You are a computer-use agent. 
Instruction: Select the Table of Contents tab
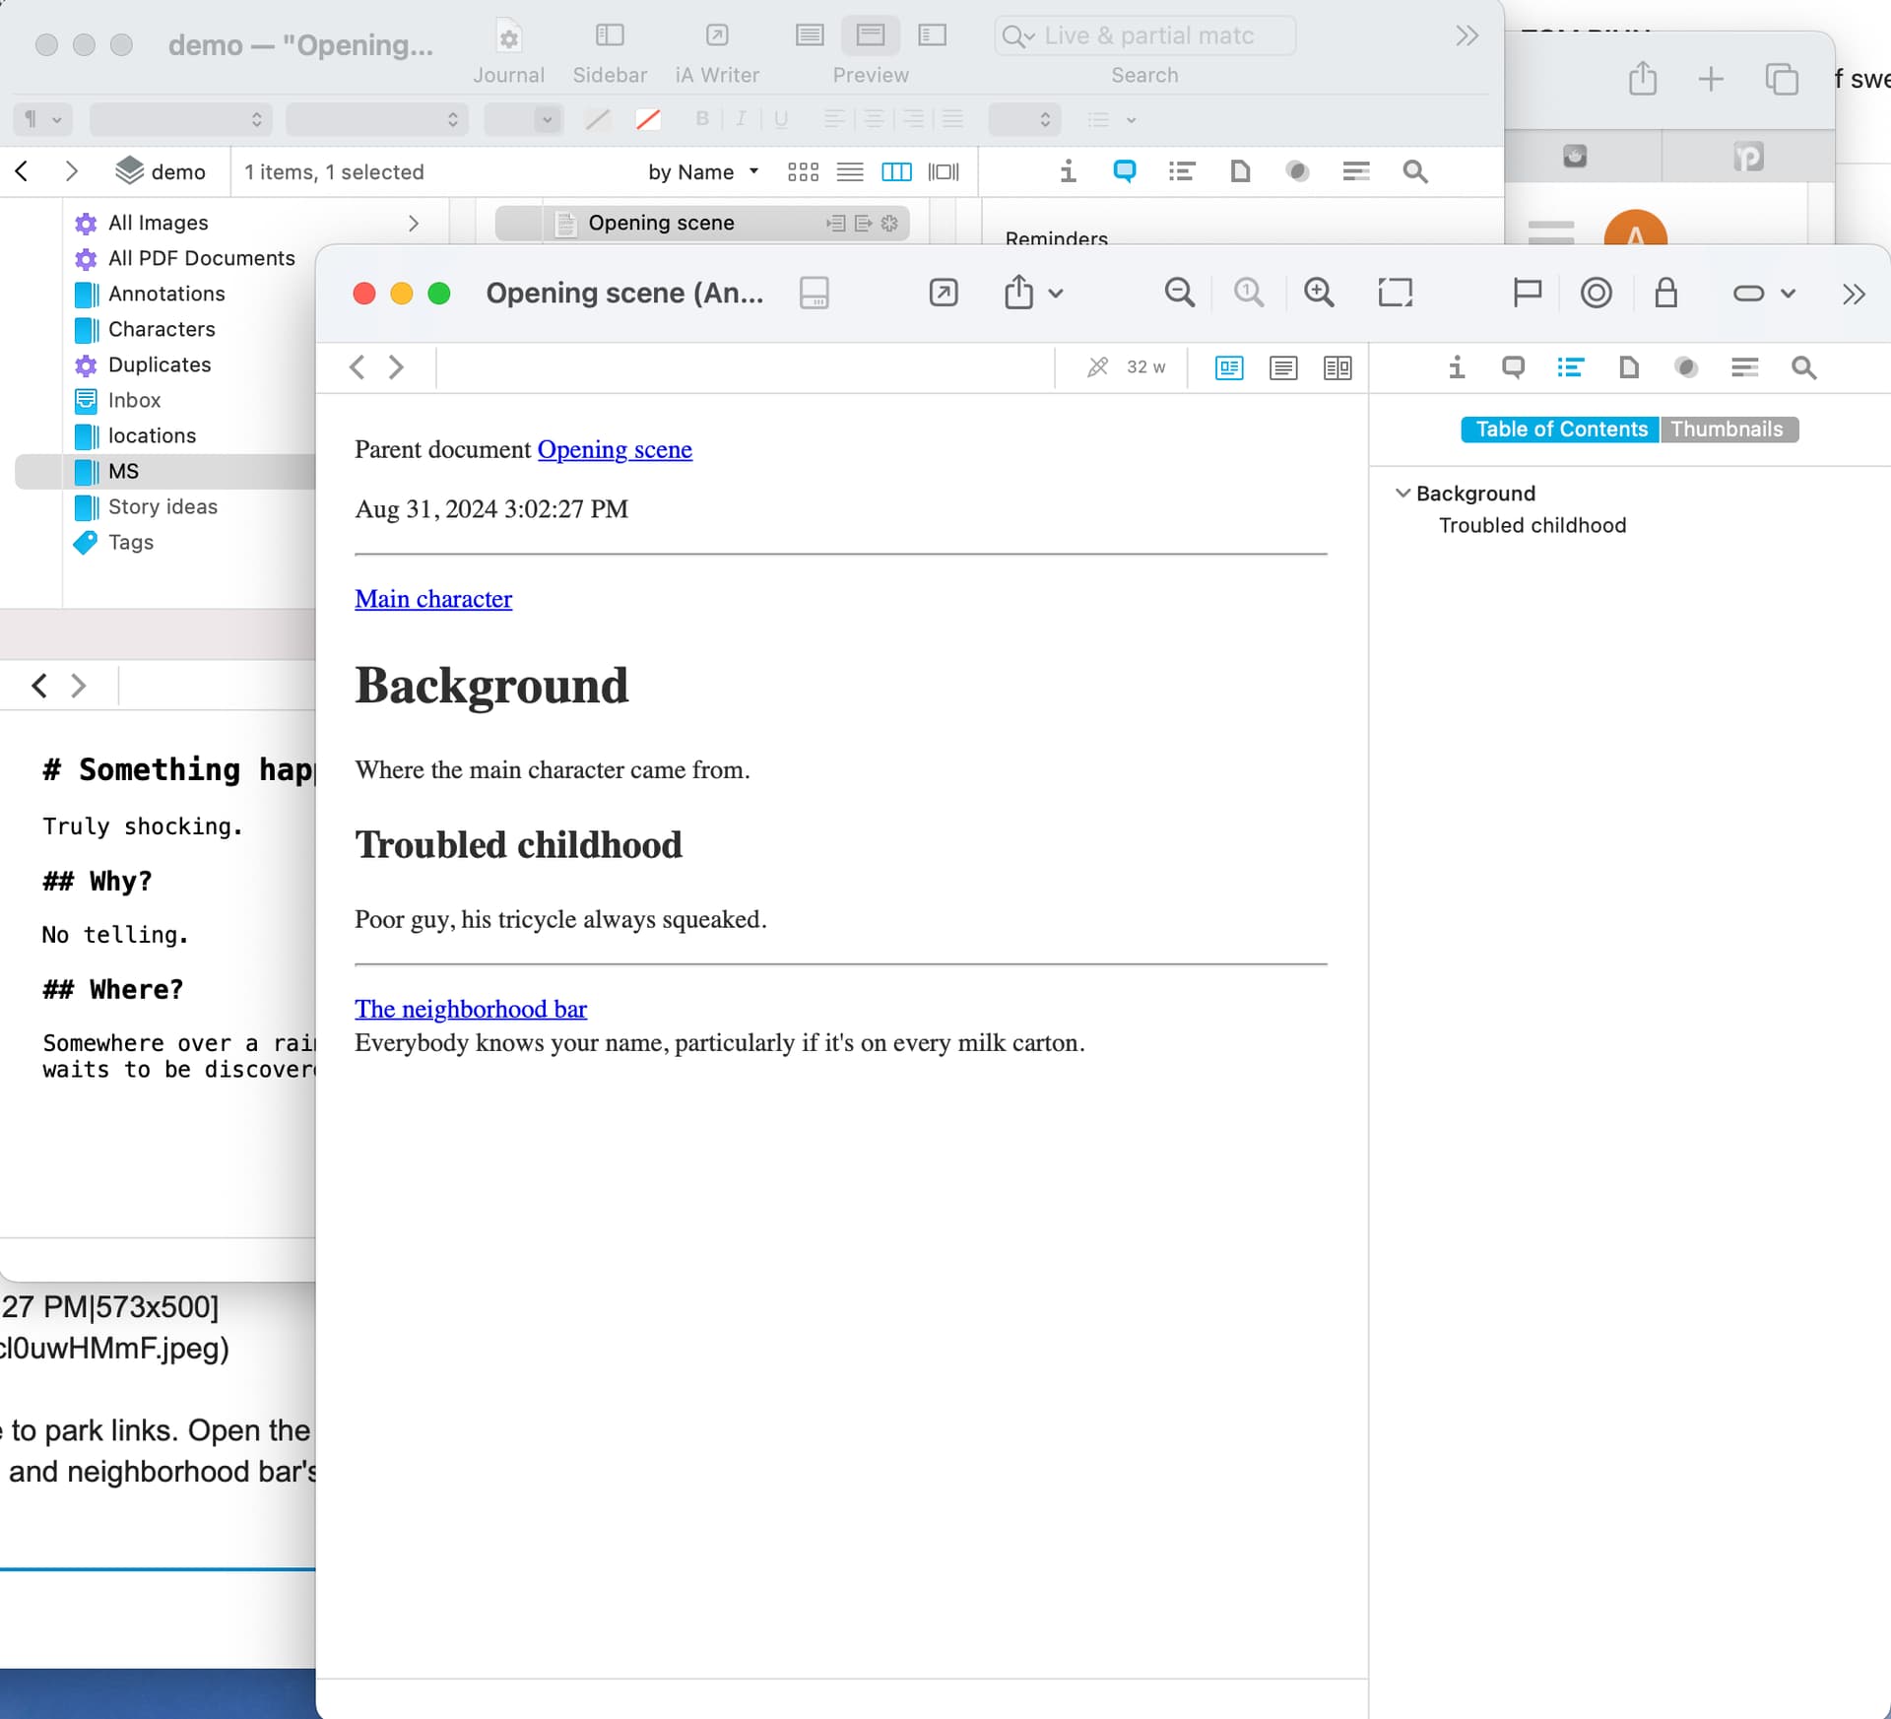pos(1560,429)
